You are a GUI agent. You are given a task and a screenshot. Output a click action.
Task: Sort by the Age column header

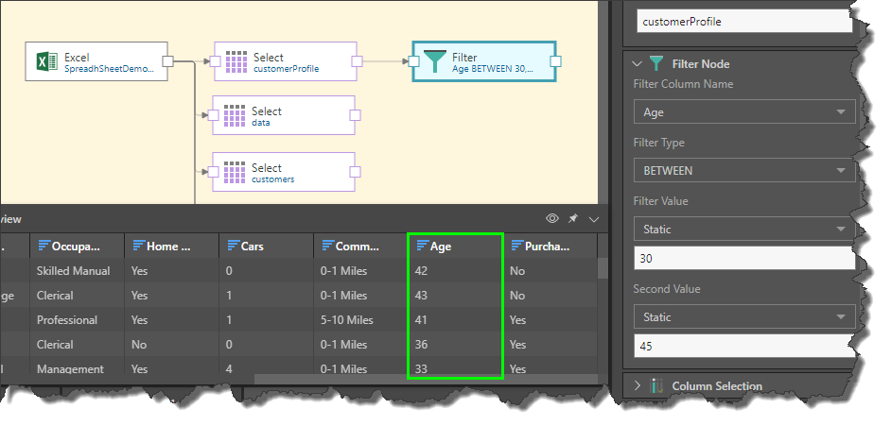(x=455, y=247)
